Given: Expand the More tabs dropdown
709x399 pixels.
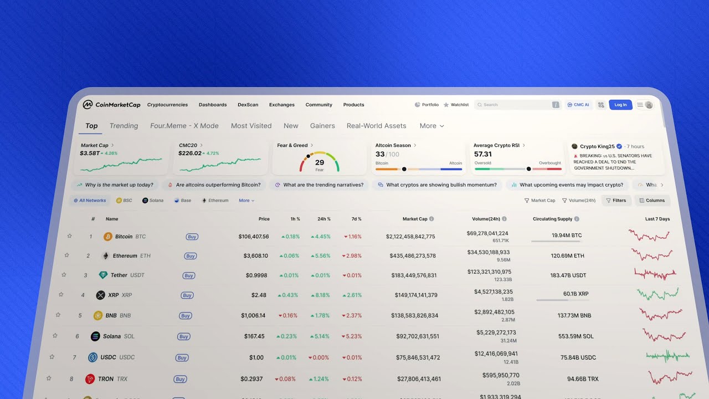Looking at the screenshot, I should (431, 126).
